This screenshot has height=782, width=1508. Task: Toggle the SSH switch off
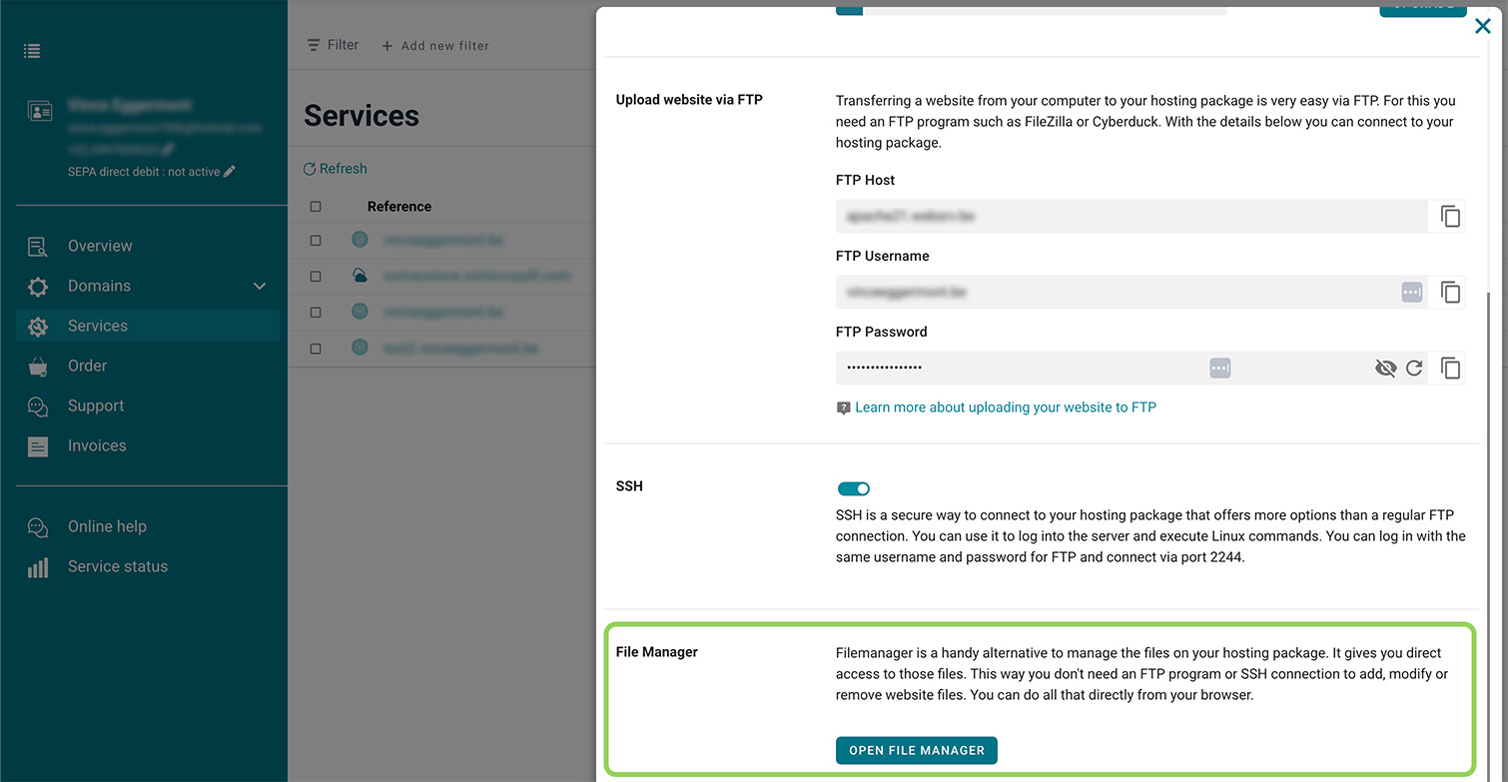[854, 488]
